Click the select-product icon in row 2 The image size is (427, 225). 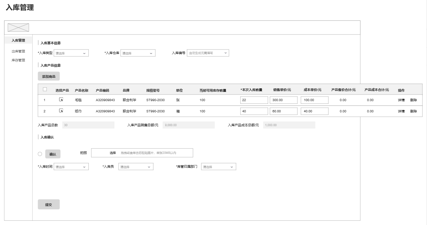(x=61, y=111)
